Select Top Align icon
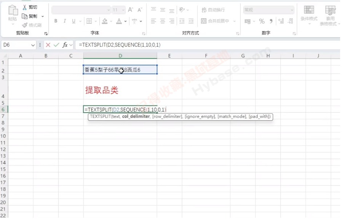The width and height of the screenshot is (342, 223). 153,10
